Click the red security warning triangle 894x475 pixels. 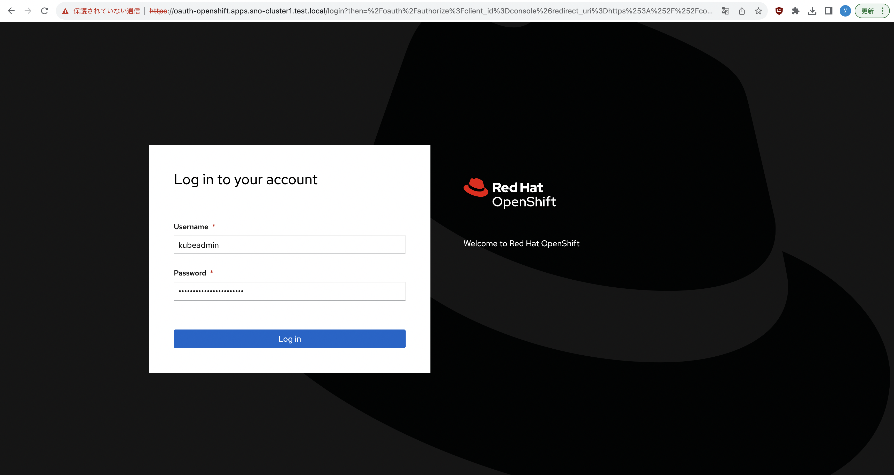tap(65, 11)
